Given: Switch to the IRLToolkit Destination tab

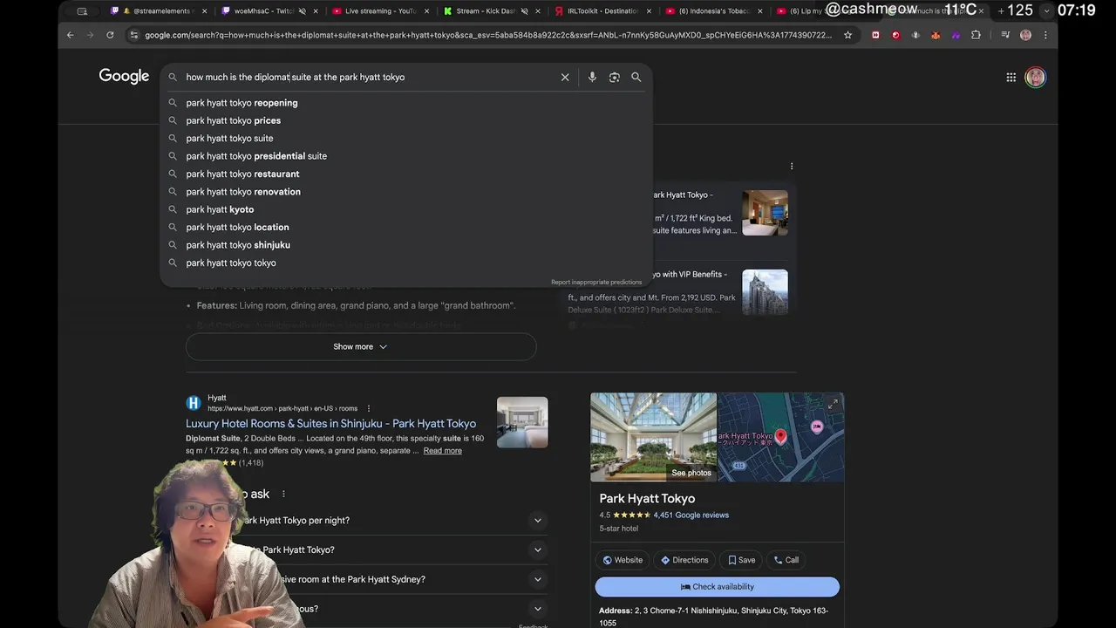Looking at the screenshot, I should pos(602,11).
